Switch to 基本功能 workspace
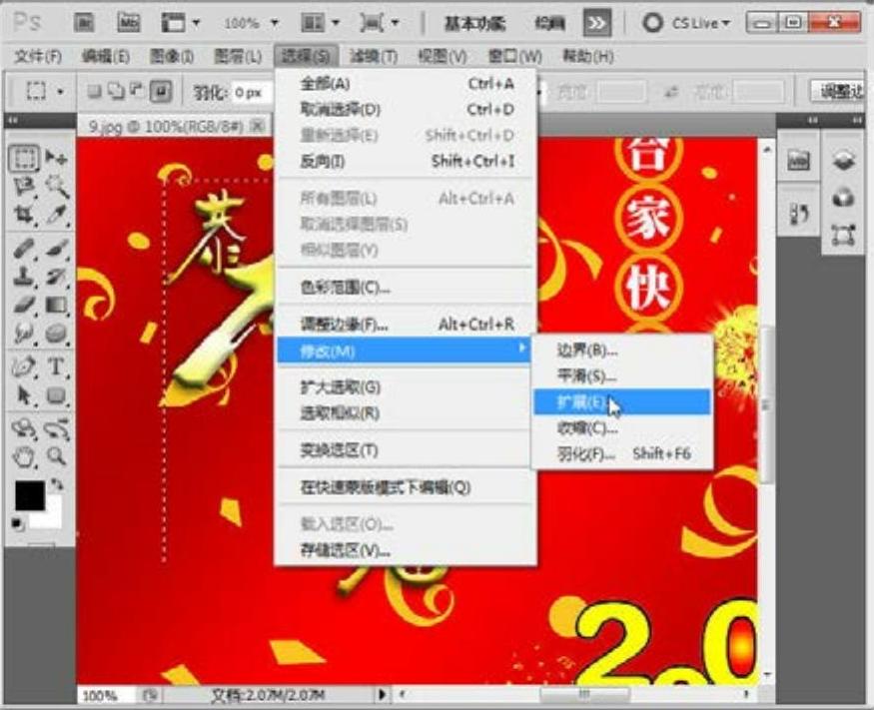 [x=474, y=22]
